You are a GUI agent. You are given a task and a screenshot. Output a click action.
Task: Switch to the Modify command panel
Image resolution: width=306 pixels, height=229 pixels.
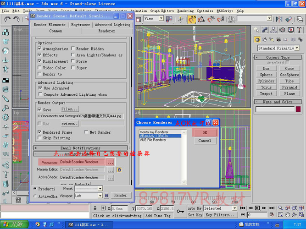click(265, 30)
